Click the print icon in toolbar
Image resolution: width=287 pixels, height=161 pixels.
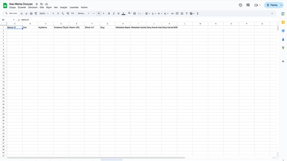click(31, 14)
